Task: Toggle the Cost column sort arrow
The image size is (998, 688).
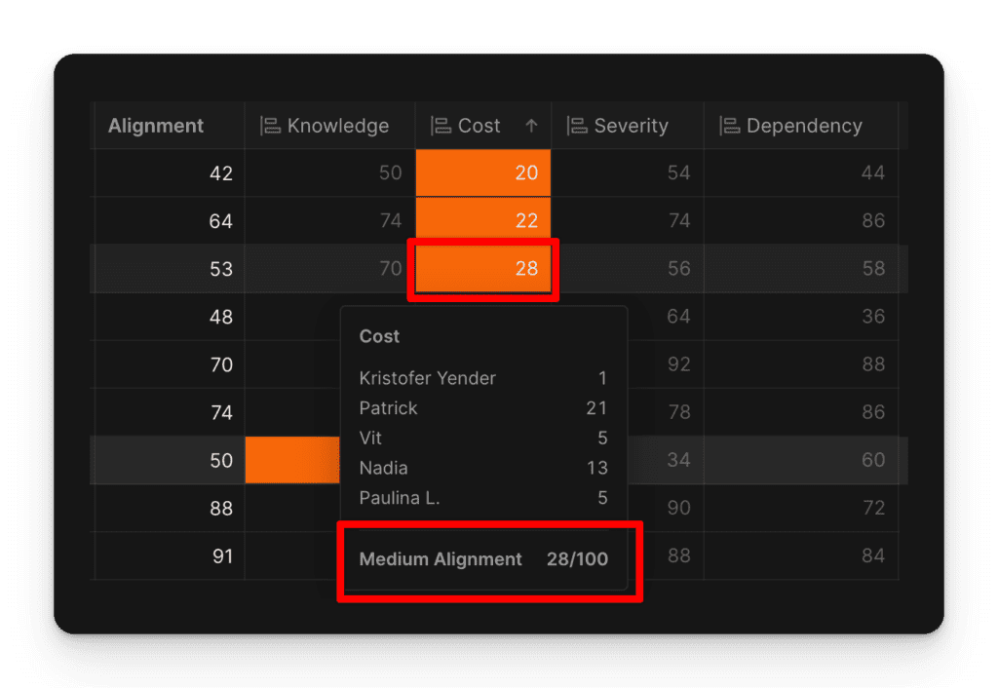Action: [x=531, y=126]
